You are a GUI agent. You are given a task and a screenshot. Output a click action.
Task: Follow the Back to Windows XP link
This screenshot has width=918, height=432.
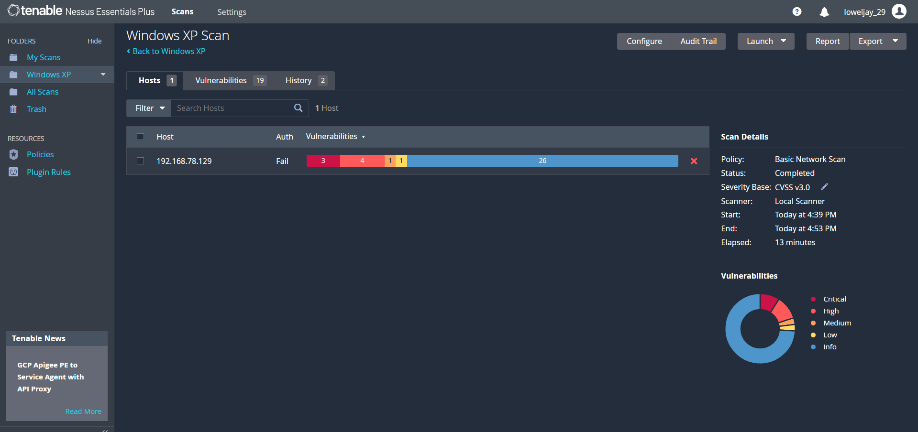[166, 51]
